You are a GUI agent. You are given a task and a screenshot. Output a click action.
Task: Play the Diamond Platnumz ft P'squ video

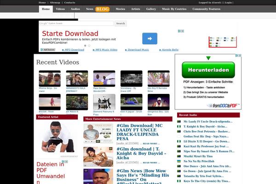[x=104, y=102]
